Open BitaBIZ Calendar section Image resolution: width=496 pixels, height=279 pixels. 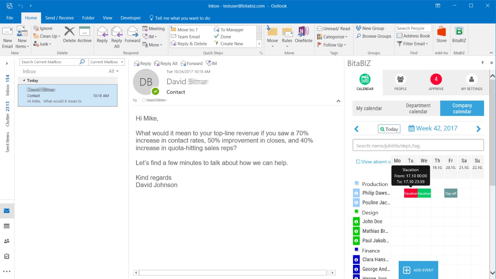click(x=365, y=82)
